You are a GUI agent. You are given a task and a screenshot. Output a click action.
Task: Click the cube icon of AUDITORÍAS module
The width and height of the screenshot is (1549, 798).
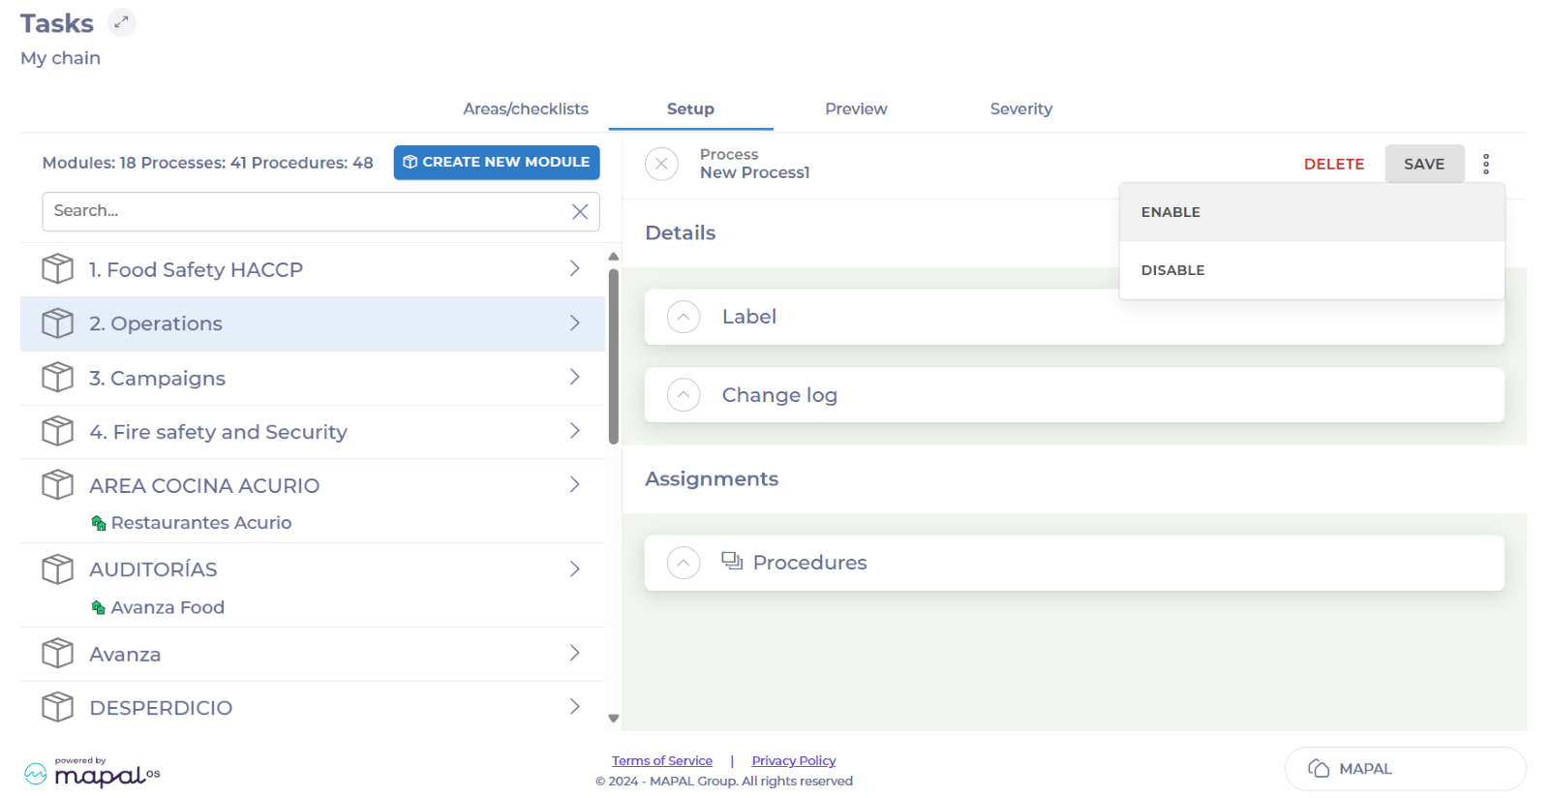pyautogui.click(x=57, y=568)
